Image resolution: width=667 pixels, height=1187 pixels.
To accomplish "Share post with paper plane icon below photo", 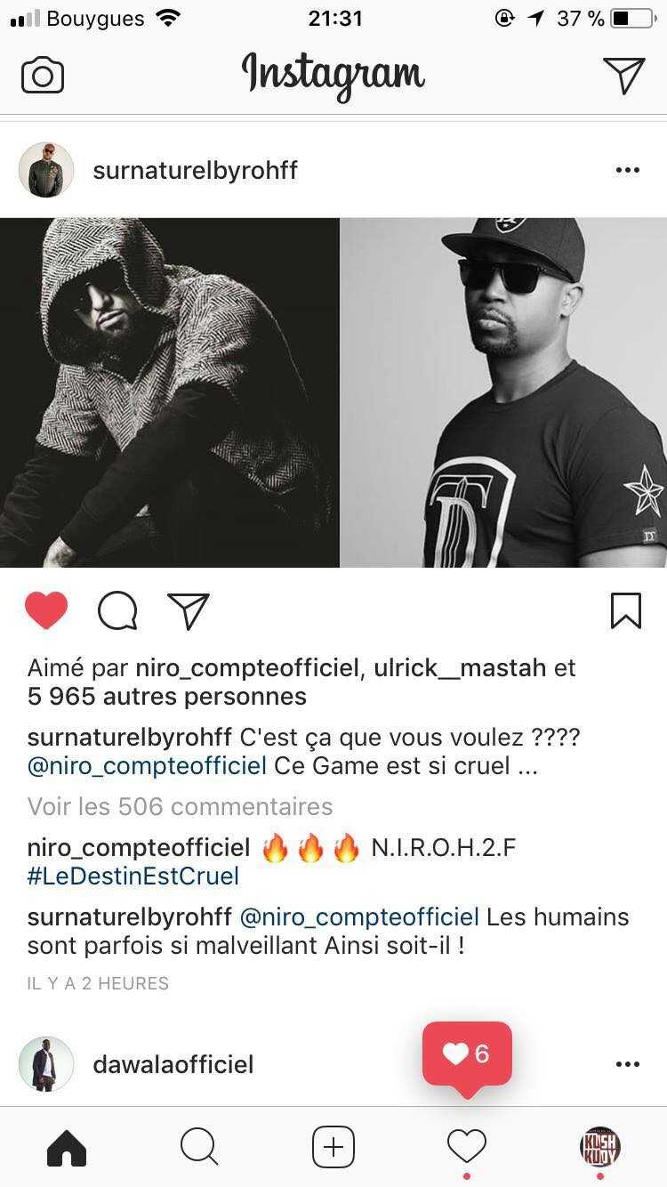I will (189, 610).
